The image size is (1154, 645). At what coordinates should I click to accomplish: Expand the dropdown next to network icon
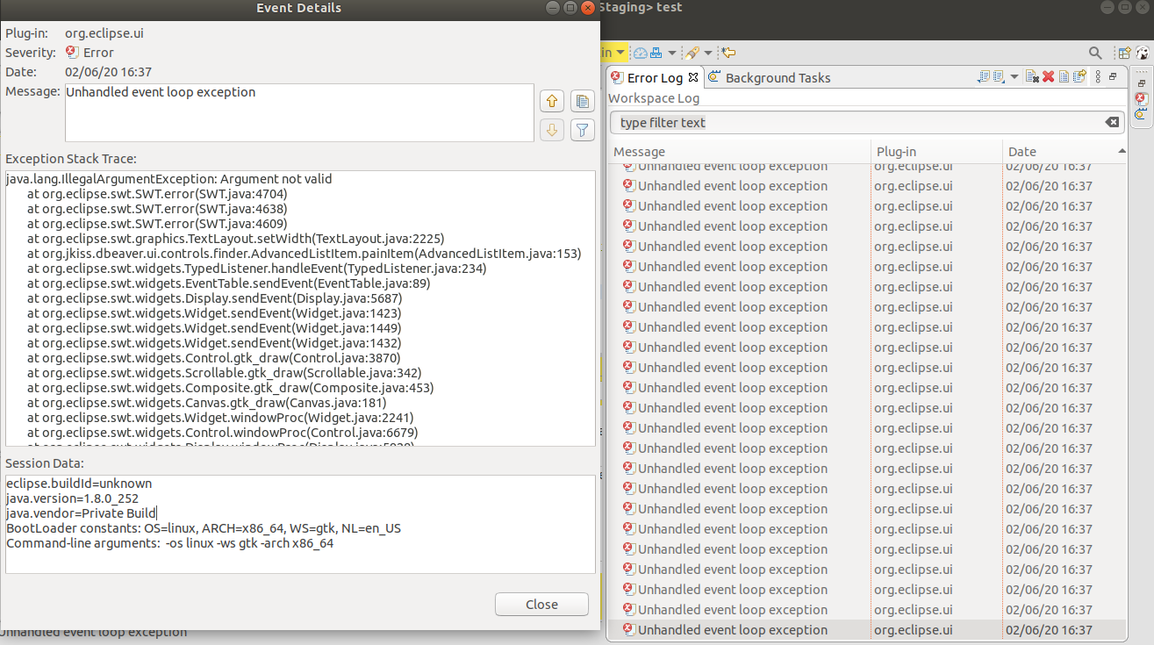[672, 54]
